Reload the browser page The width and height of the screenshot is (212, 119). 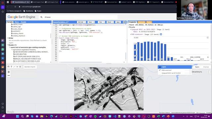point(15,7)
